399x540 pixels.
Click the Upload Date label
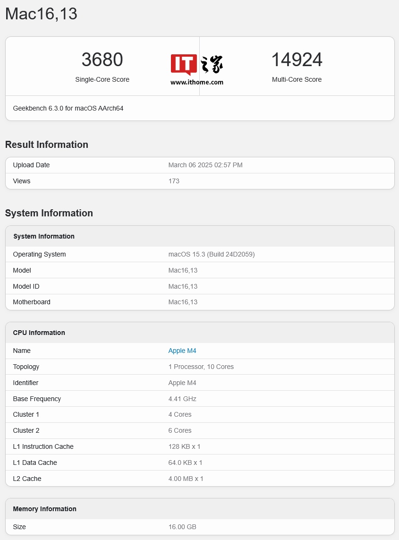click(31, 165)
